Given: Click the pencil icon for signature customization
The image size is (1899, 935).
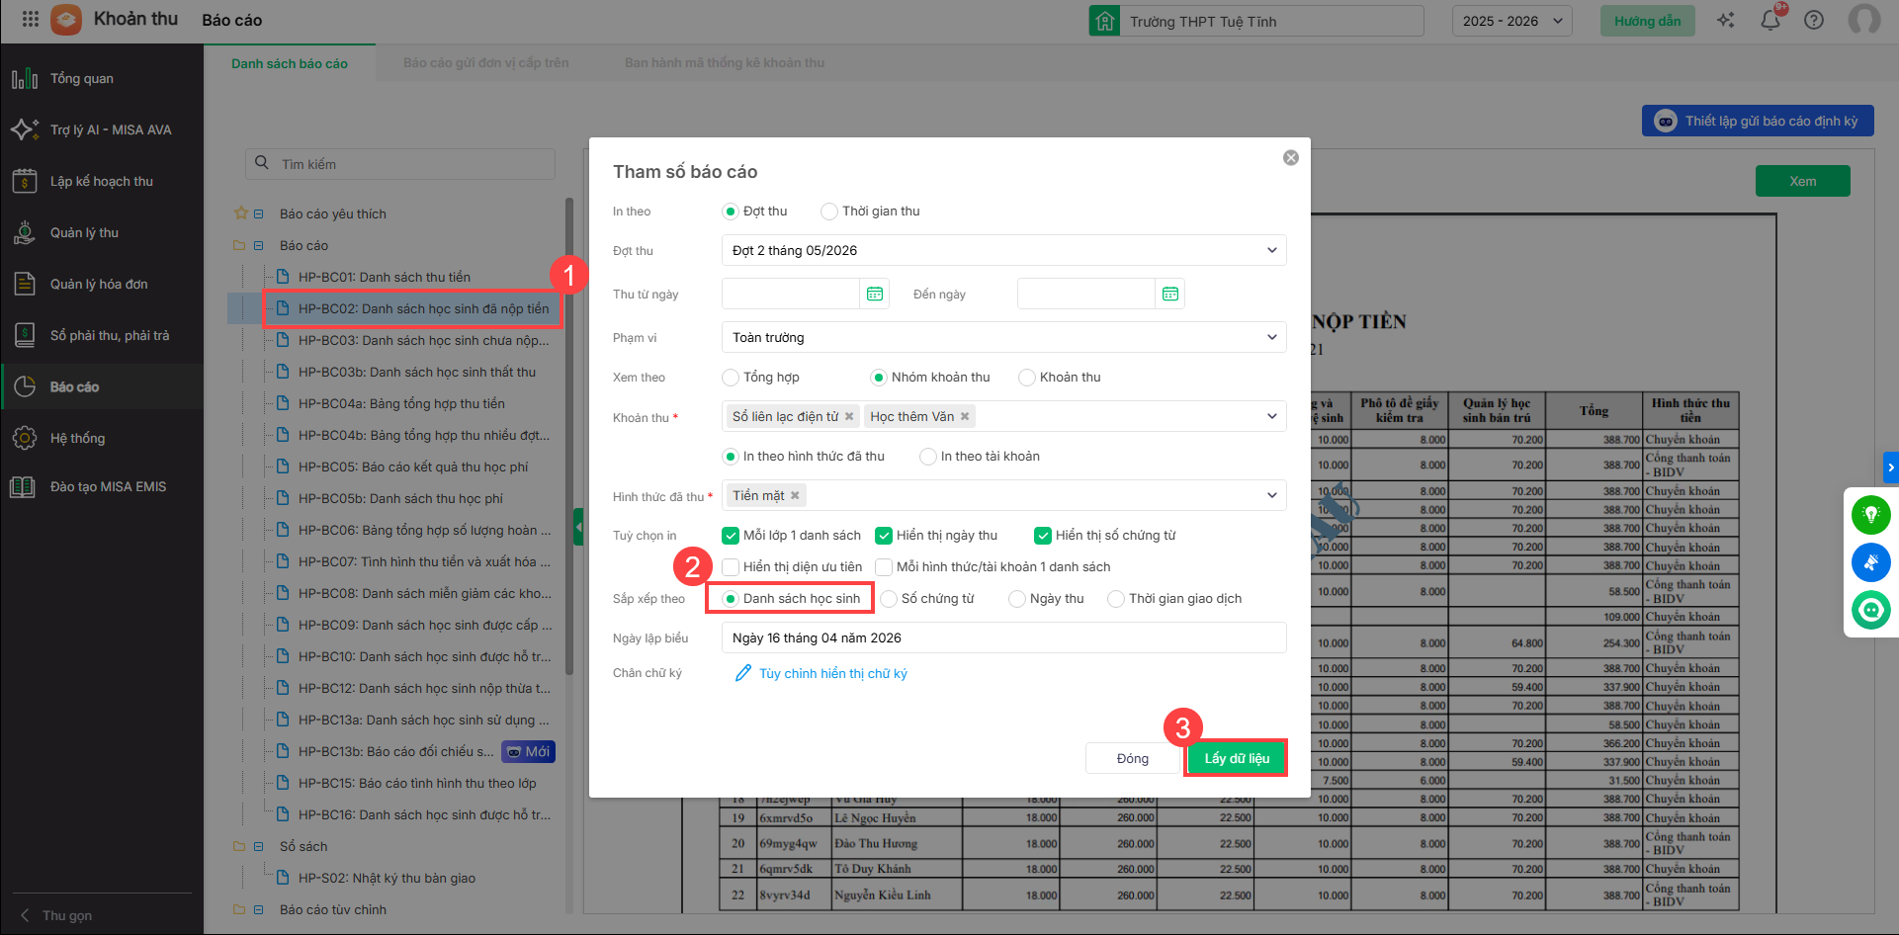Looking at the screenshot, I should pos(743,673).
